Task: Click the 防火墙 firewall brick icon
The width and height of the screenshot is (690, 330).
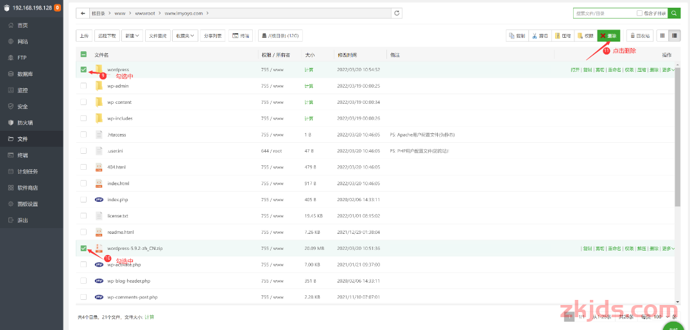Action: pos(11,122)
